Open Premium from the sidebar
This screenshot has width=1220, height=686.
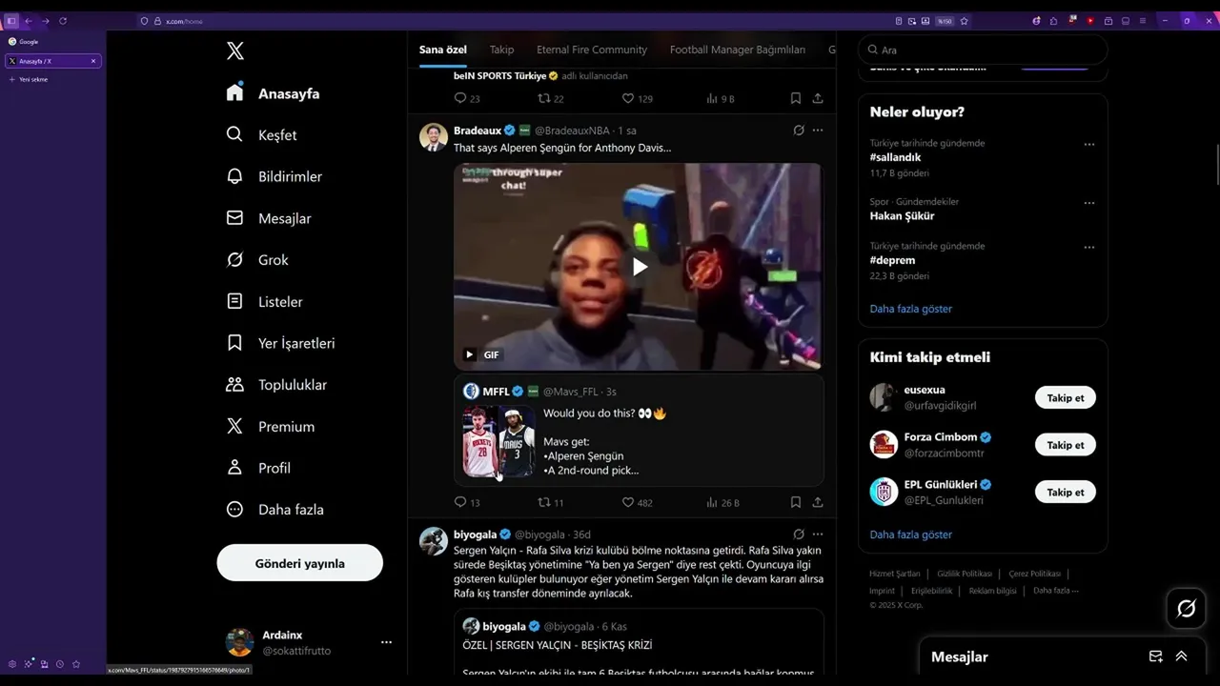(x=271, y=426)
